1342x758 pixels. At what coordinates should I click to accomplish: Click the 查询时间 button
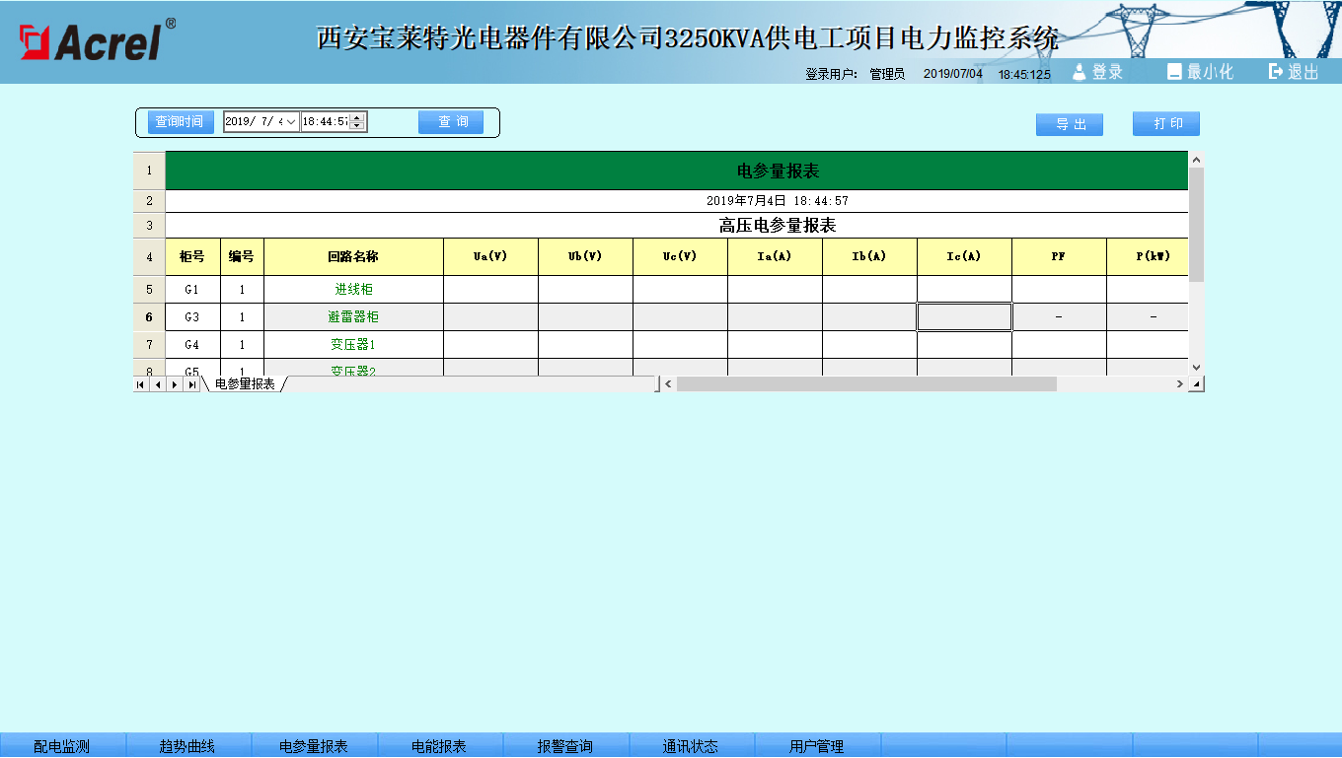point(181,122)
